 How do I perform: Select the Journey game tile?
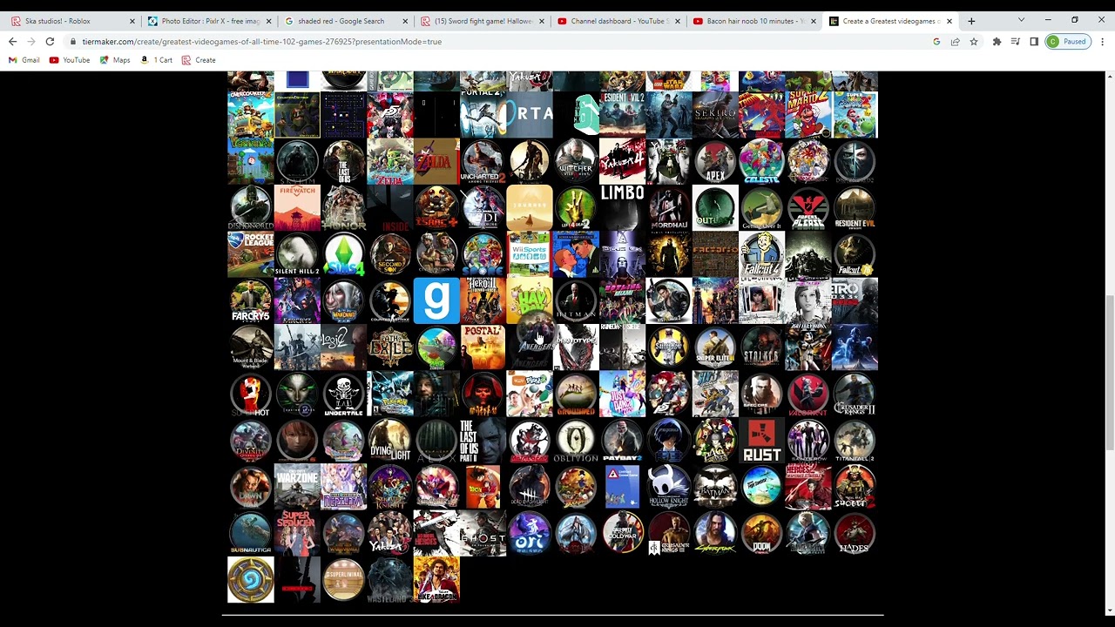click(530, 207)
